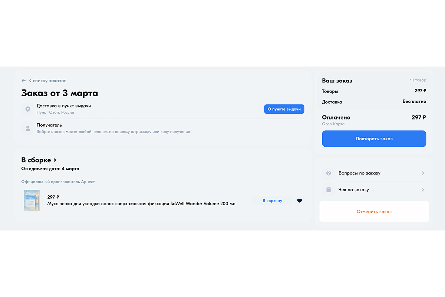Click the Повторить заказ button
The height and width of the screenshot is (297, 445).
point(374,139)
